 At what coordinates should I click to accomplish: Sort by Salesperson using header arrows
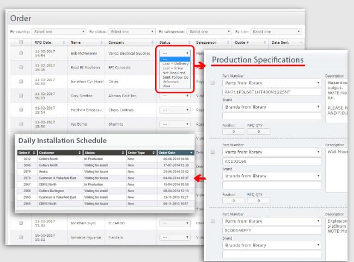point(228,43)
